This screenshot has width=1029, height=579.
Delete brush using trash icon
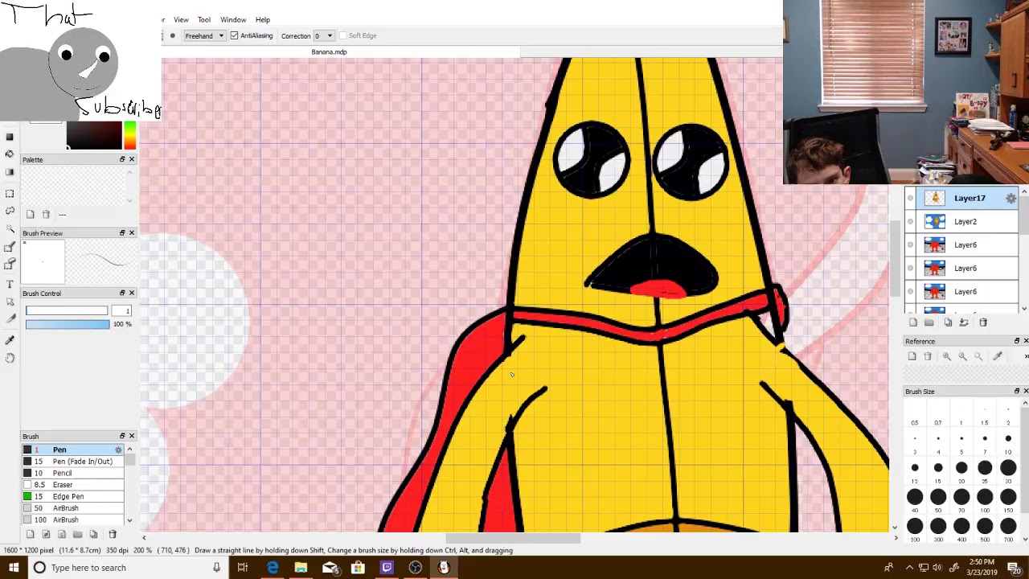pos(113,534)
